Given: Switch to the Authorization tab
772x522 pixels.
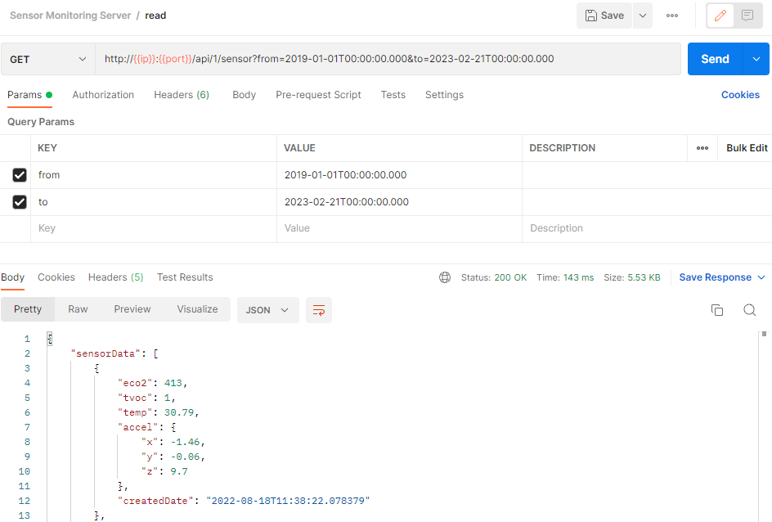Looking at the screenshot, I should tap(103, 95).
